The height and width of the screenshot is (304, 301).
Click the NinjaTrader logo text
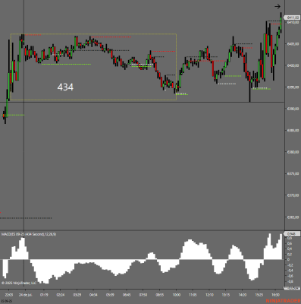(x=283, y=301)
